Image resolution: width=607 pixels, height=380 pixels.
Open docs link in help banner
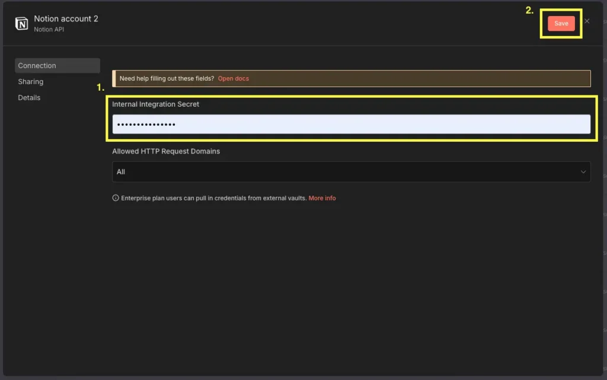(233, 79)
